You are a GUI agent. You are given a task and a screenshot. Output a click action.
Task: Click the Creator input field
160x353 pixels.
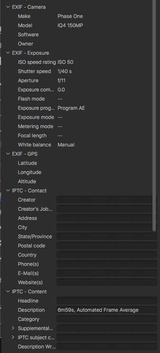107,200
